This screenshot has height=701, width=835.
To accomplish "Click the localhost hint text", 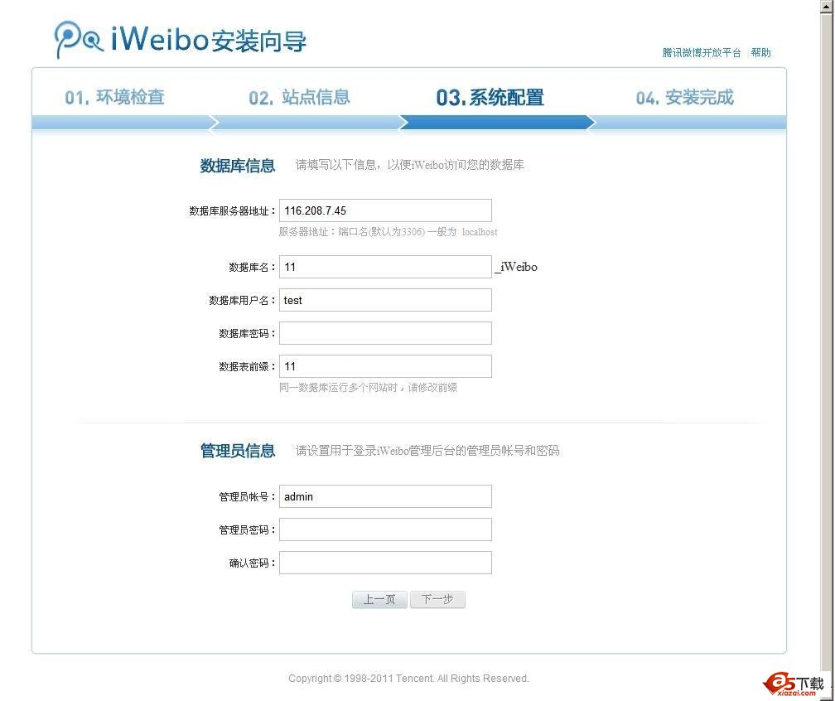I will (480, 232).
